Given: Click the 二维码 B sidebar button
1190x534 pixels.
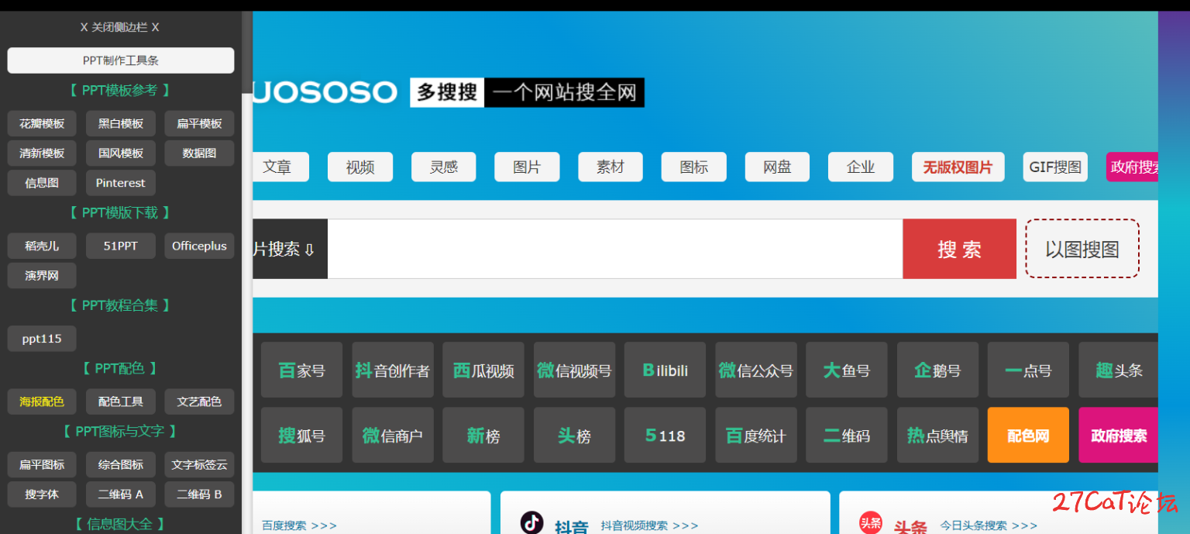Looking at the screenshot, I should 199,494.
